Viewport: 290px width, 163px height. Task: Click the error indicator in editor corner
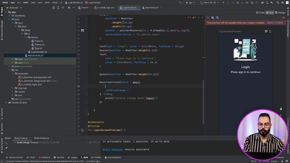[189, 17]
